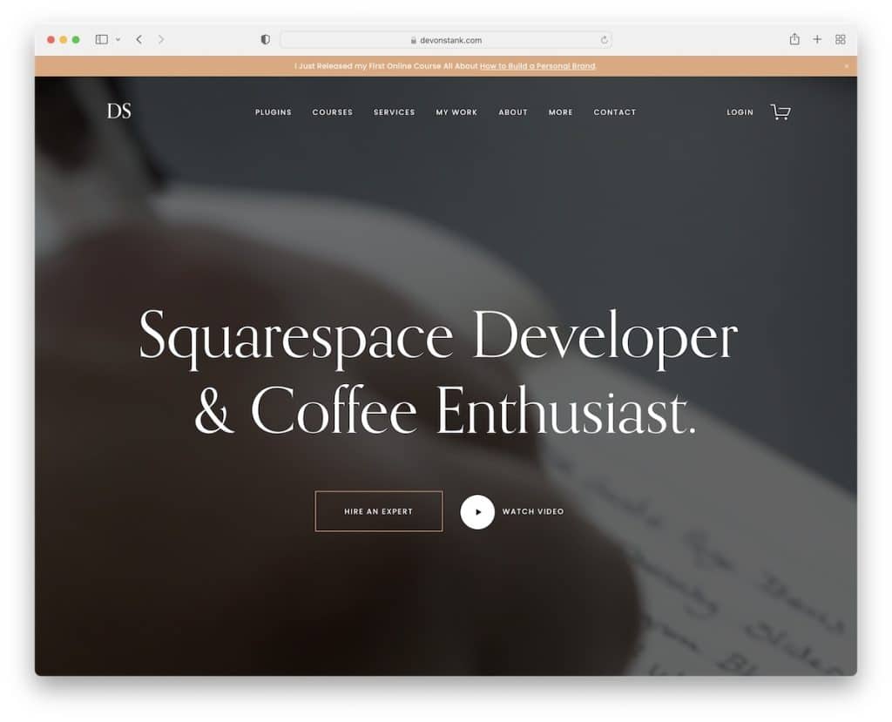Open the Plugins menu item
This screenshot has height=722, width=892.
click(273, 112)
